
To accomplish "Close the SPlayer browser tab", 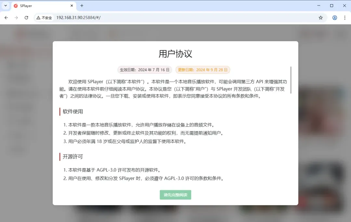I will 72,6.
